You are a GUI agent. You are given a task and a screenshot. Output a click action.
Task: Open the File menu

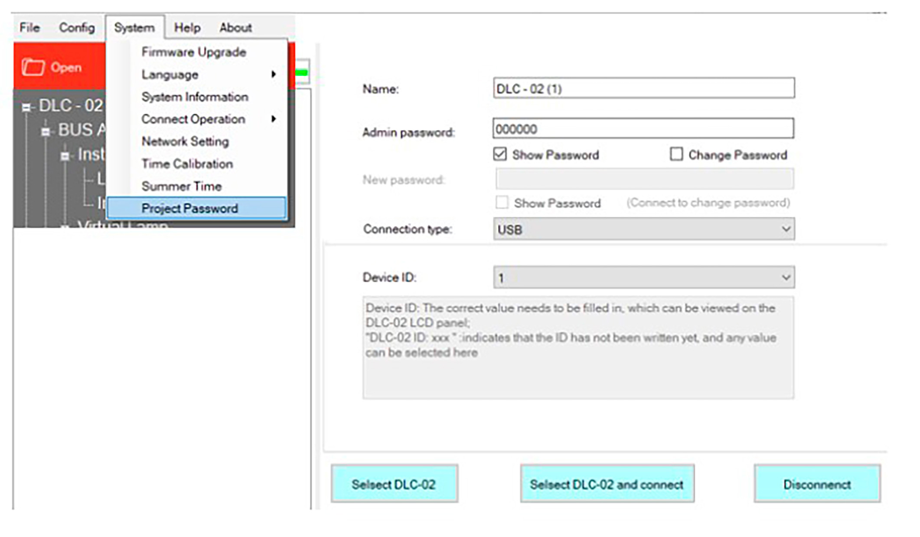coord(29,28)
